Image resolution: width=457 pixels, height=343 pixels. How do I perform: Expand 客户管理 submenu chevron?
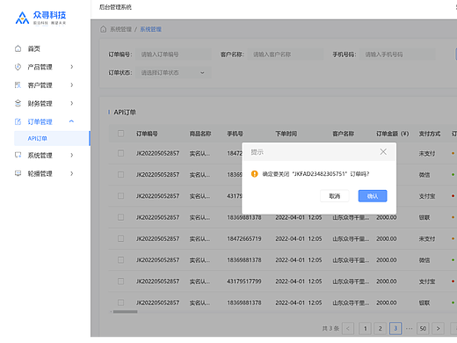[72, 85]
